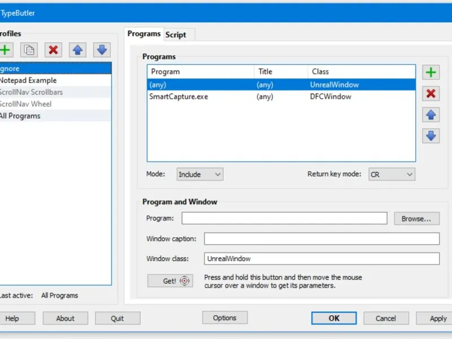Delete selected profile with red X
The image size is (452, 339).
53,50
